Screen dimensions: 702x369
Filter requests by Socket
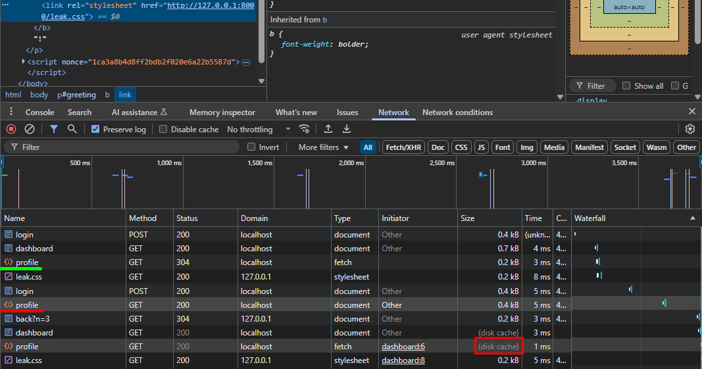tap(625, 147)
